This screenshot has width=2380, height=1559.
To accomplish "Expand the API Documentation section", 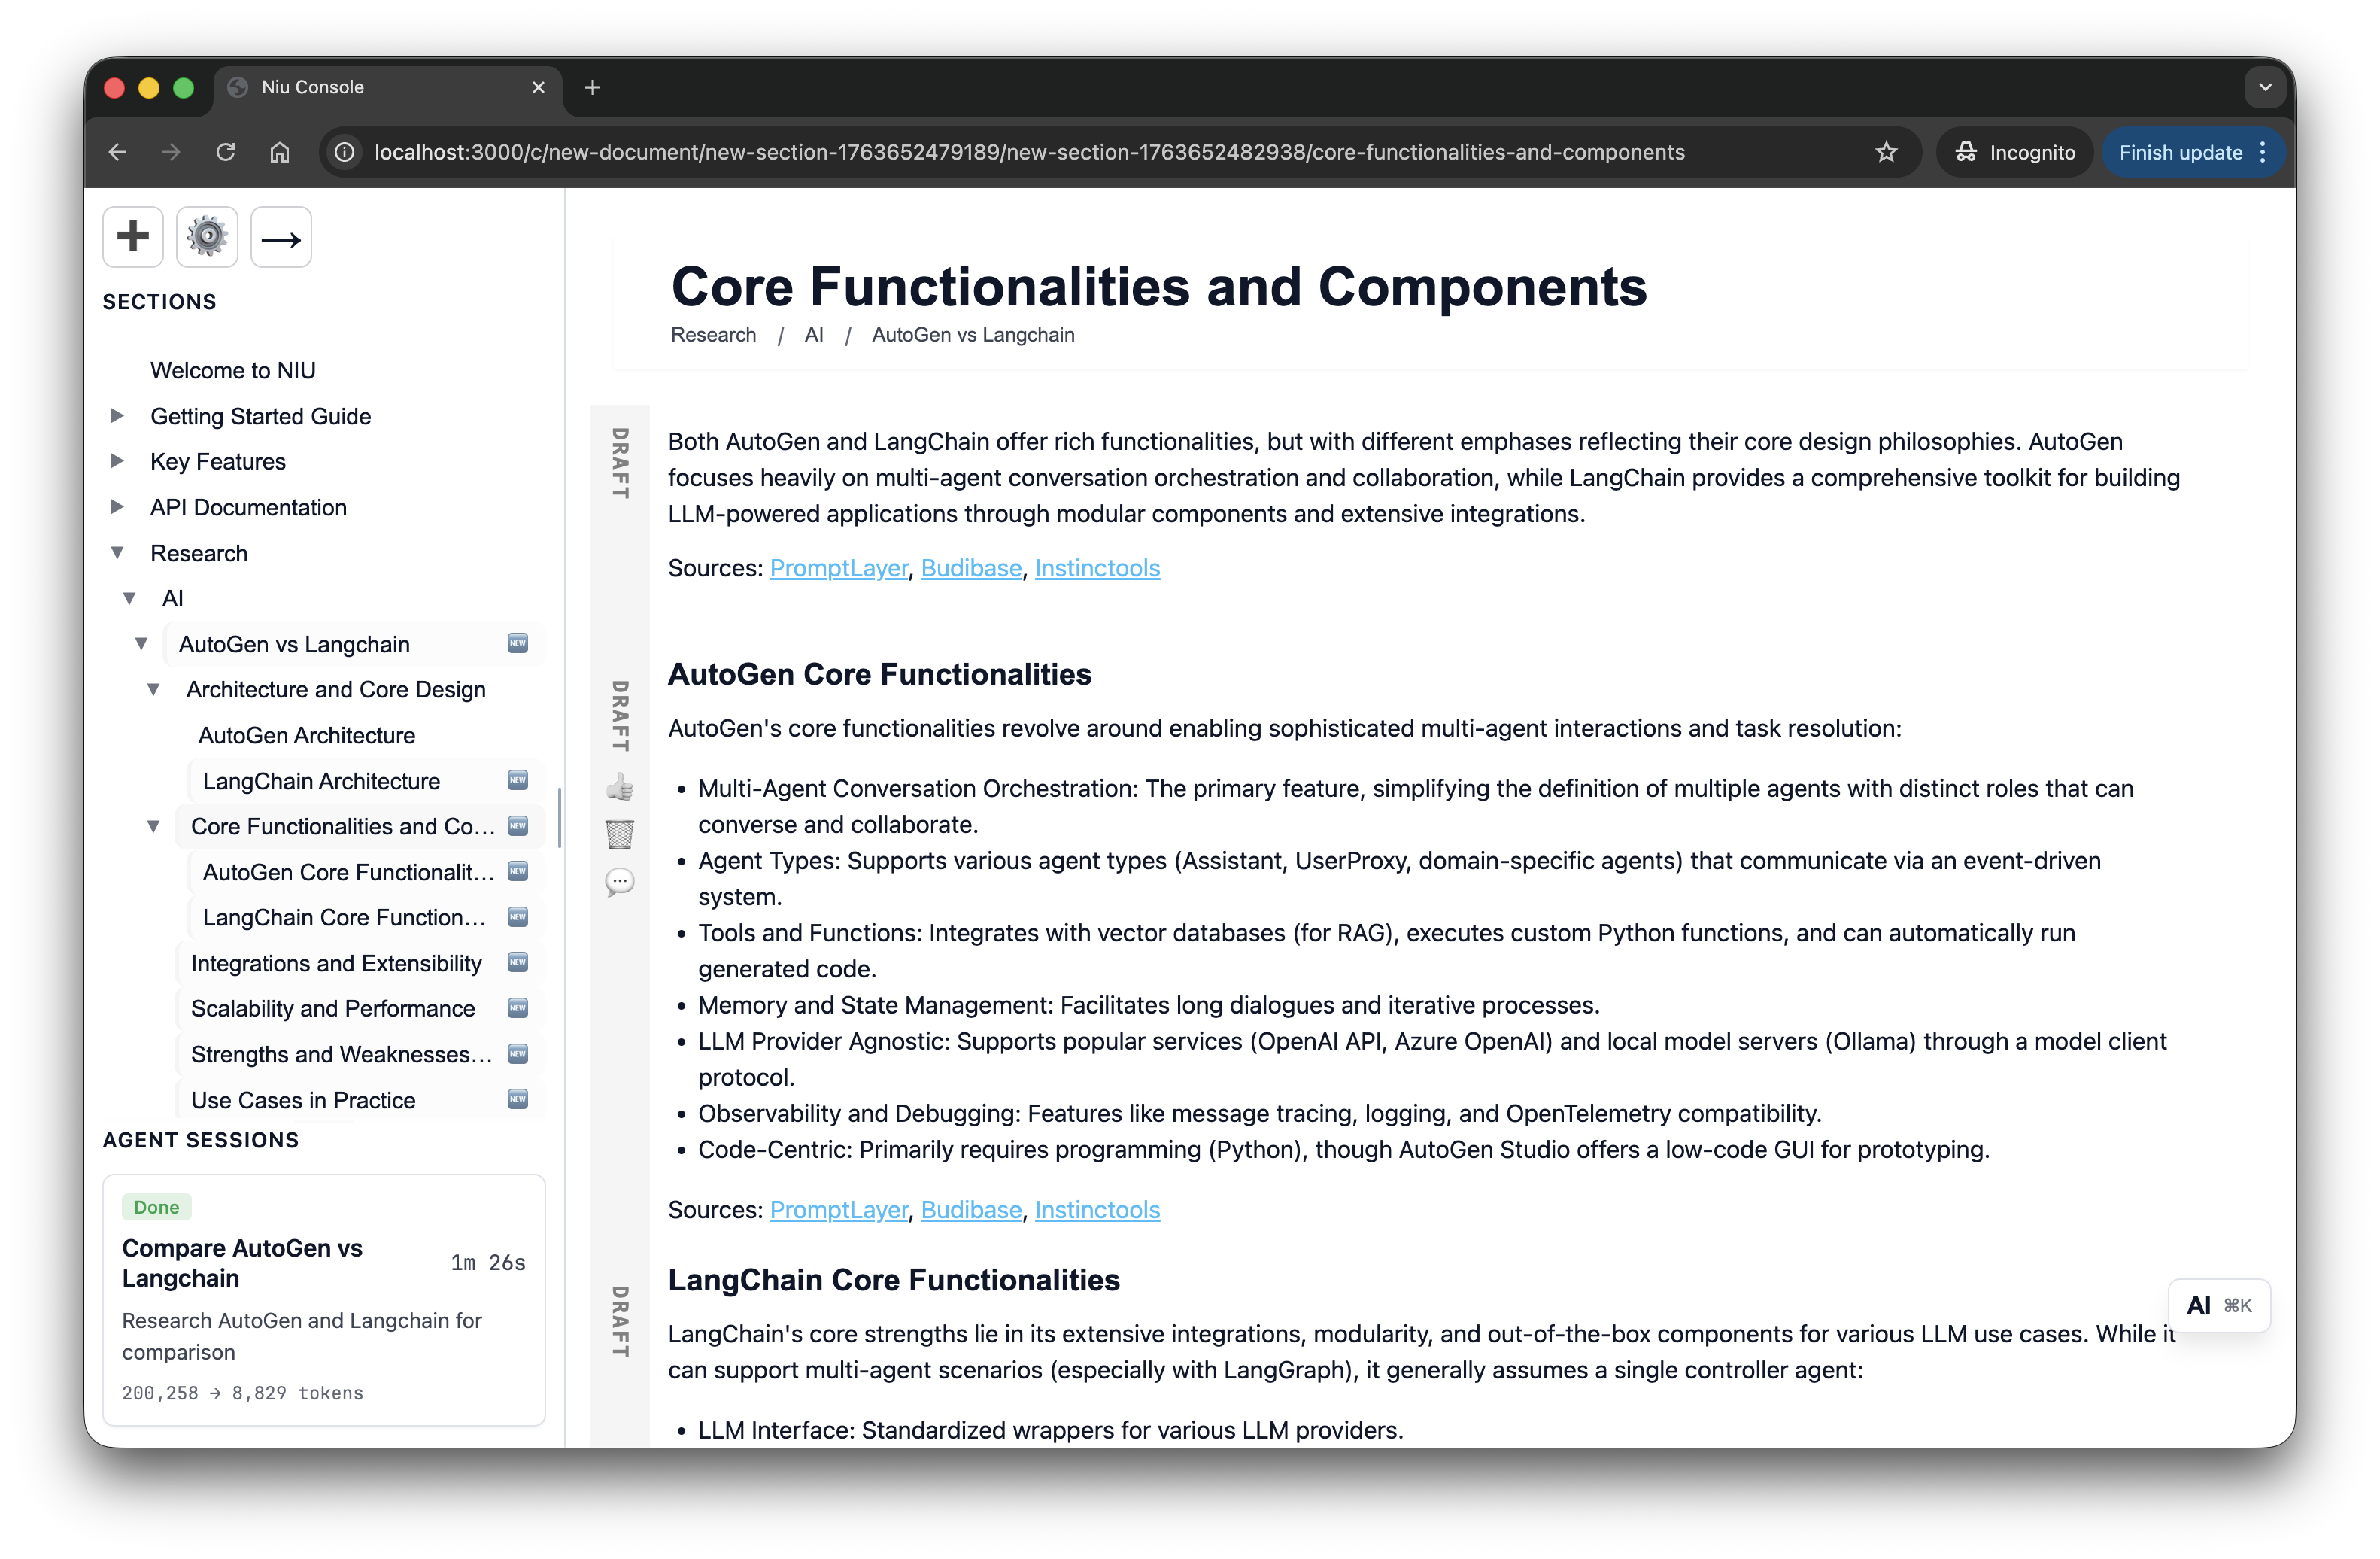I will pos(117,507).
